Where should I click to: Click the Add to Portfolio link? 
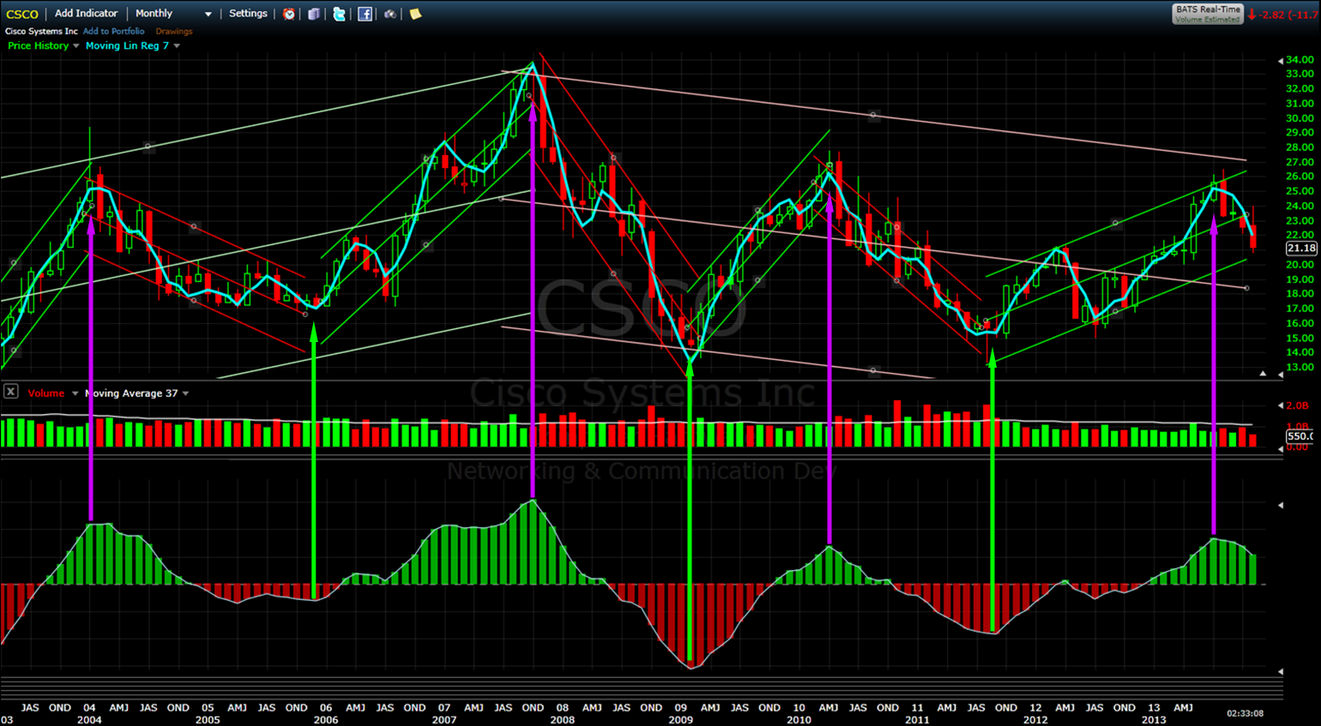(113, 31)
